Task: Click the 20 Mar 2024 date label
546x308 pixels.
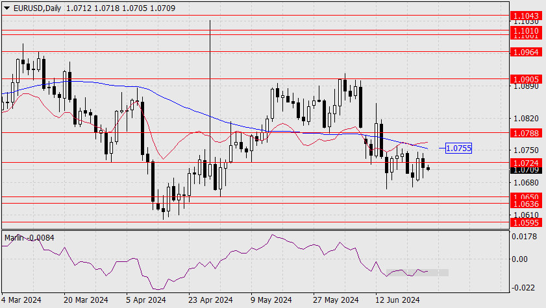Action: click(x=86, y=300)
